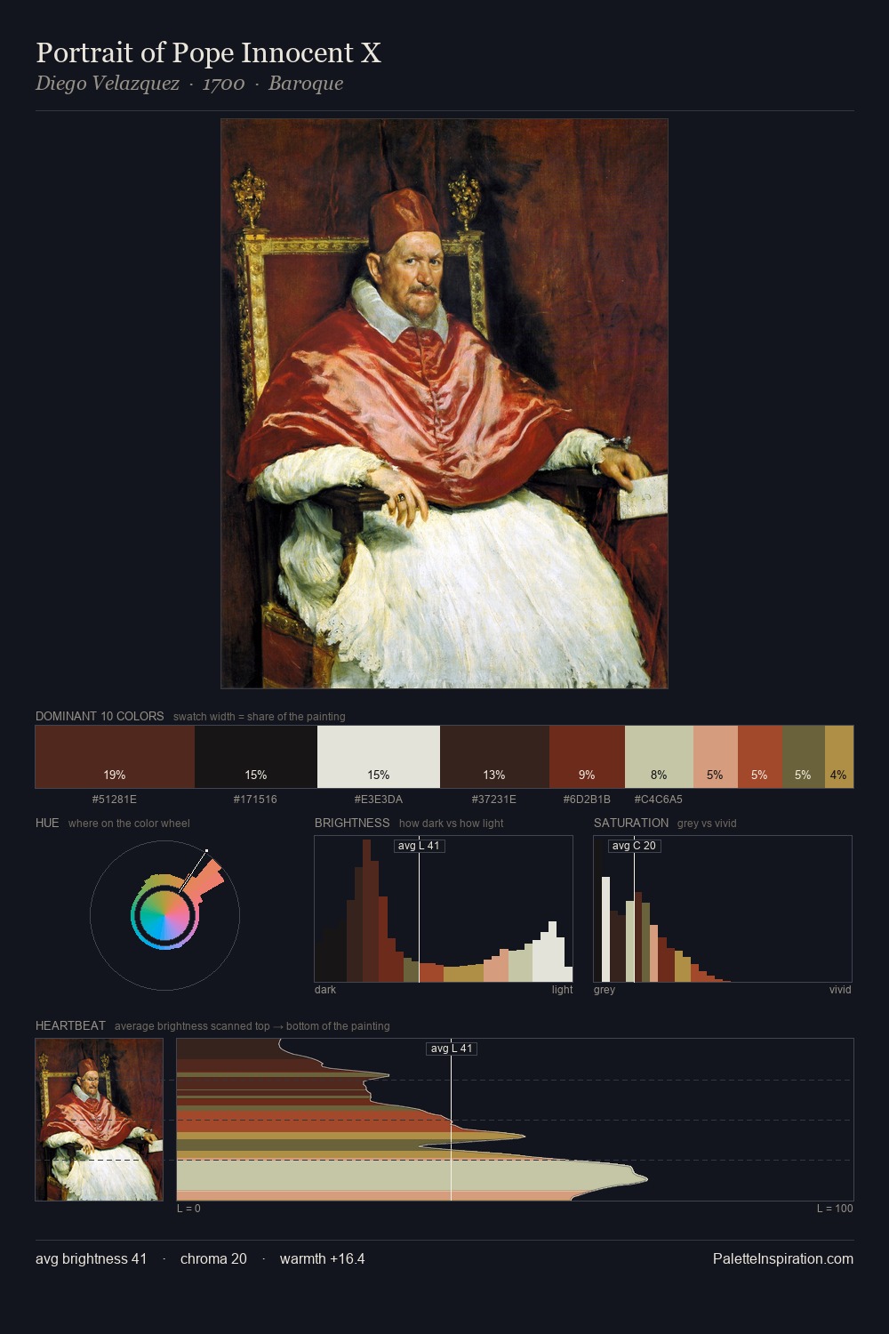The height and width of the screenshot is (1334, 889).
Task: Select the artist name Diego Velazquez
Action: coord(108,84)
